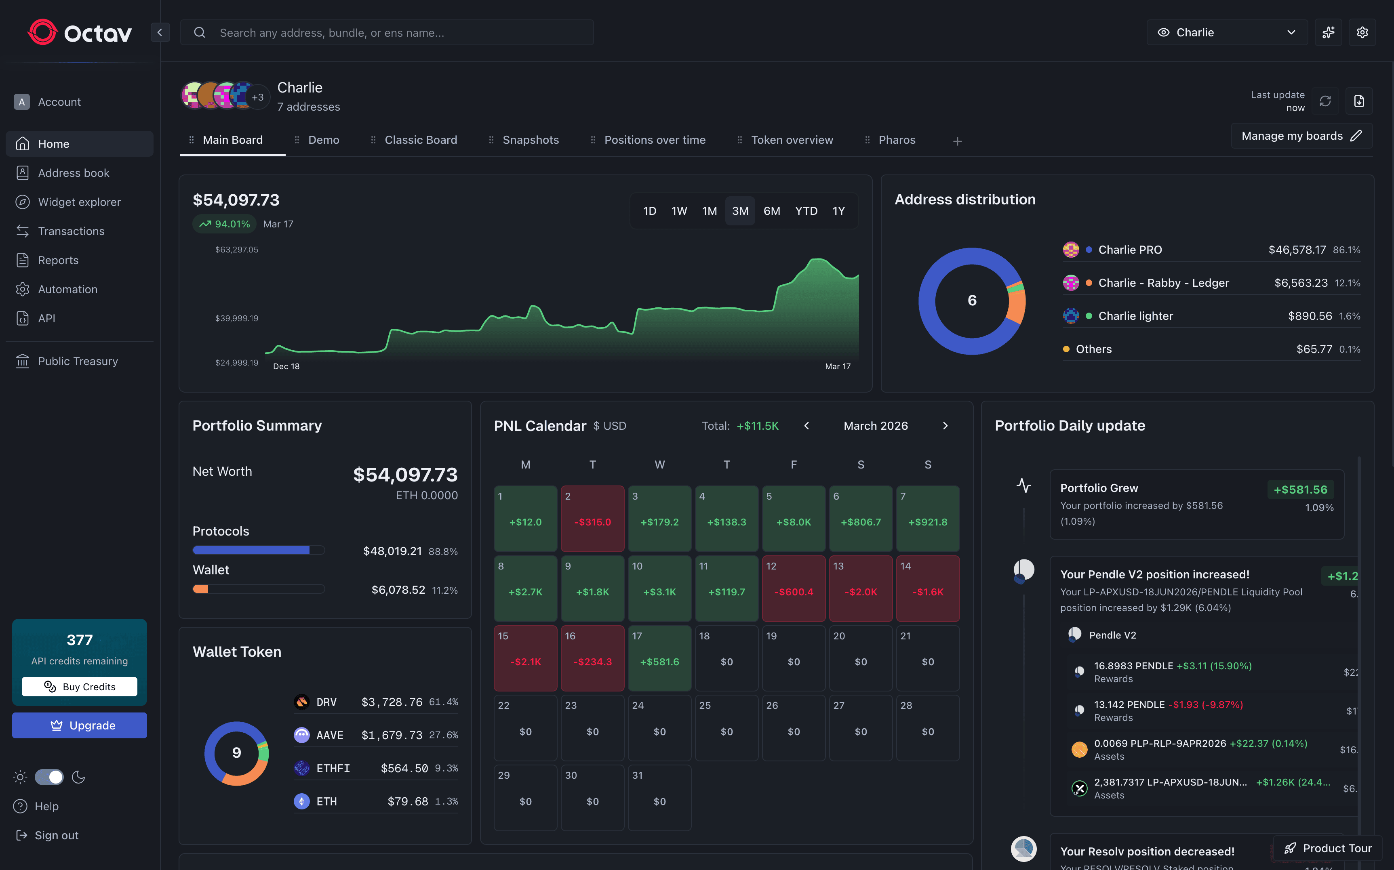Switch to the Snapshots tab

531,140
